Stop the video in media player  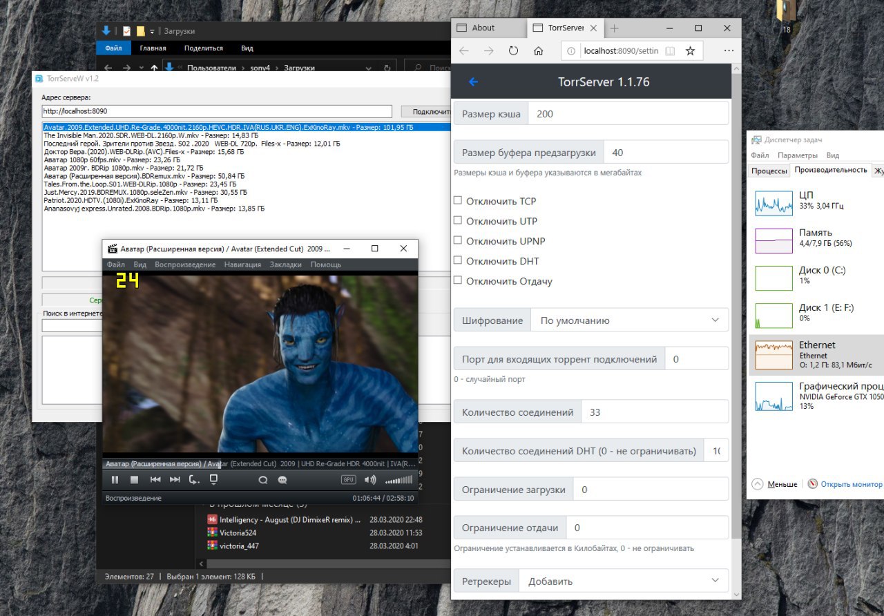(135, 480)
